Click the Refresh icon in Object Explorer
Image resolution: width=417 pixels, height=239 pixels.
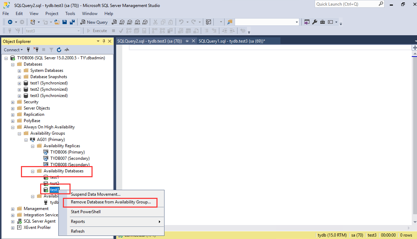point(59,50)
